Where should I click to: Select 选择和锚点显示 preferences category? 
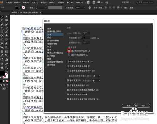pos(54,31)
